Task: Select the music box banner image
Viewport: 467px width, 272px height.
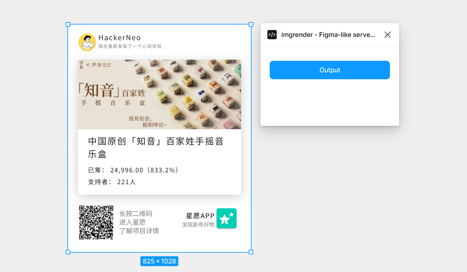Action: coord(160,94)
